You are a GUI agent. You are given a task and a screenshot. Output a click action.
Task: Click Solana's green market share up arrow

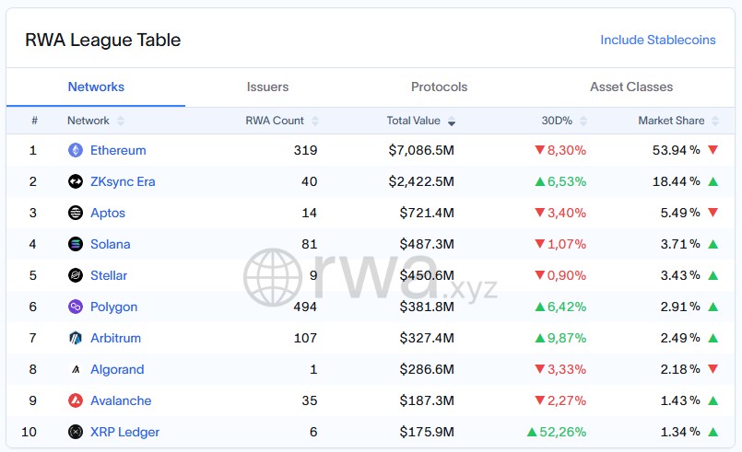(713, 244)
